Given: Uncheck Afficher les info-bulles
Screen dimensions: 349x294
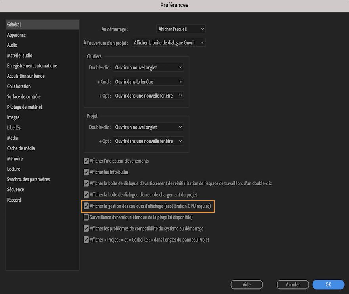Looking at the screenshot, I should (x=86, y=172).
